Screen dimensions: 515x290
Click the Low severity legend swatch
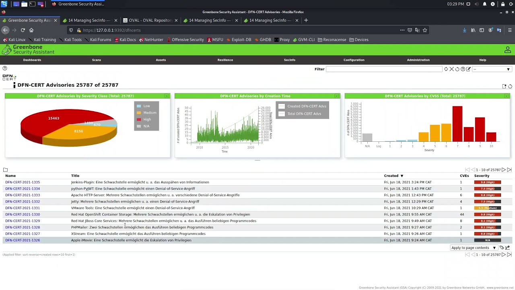click(139, 106)
